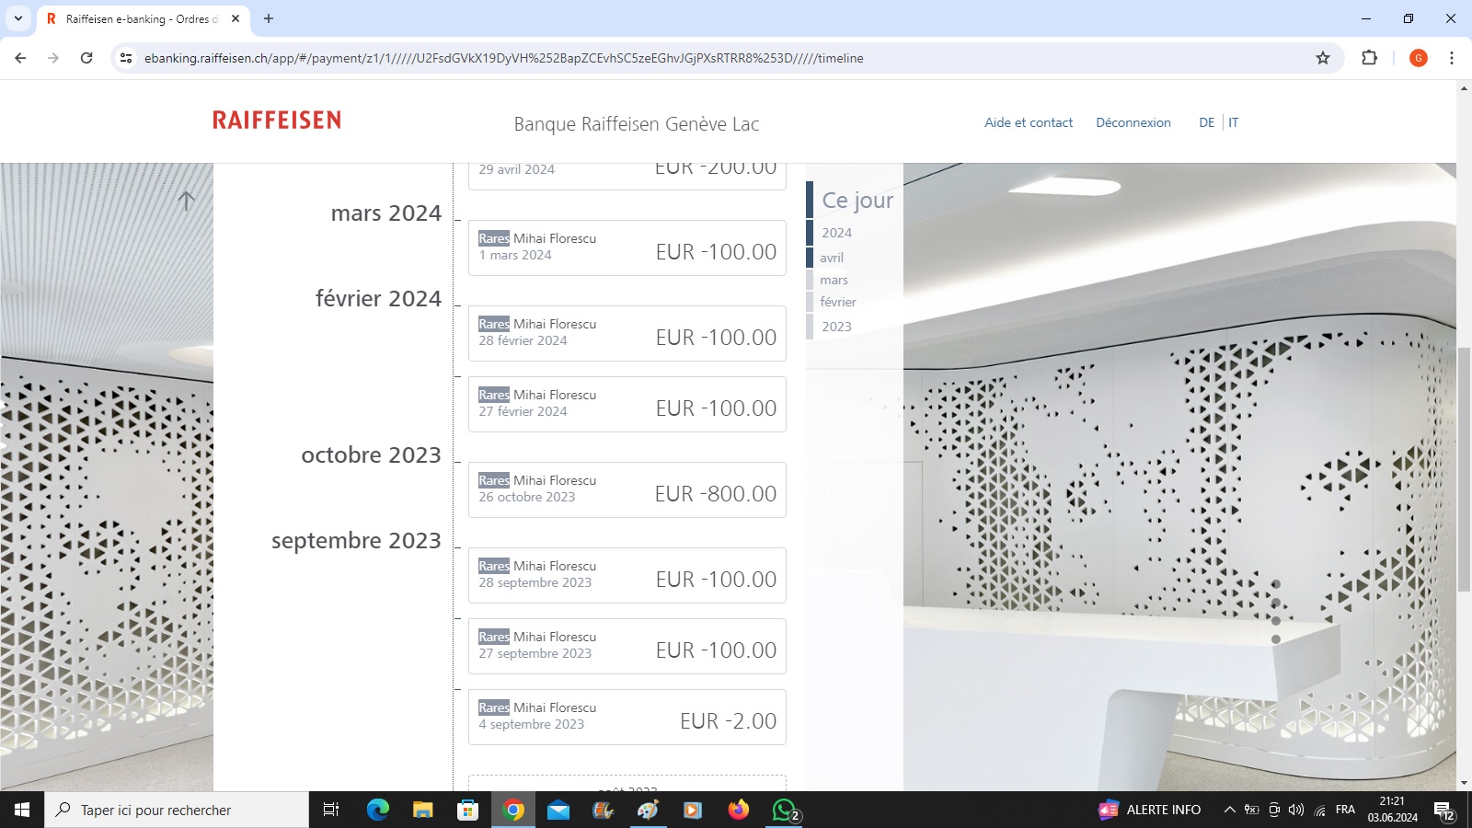
Task: Click the scroll-to-top arrow icon
Action: click(x=186, y=201)
